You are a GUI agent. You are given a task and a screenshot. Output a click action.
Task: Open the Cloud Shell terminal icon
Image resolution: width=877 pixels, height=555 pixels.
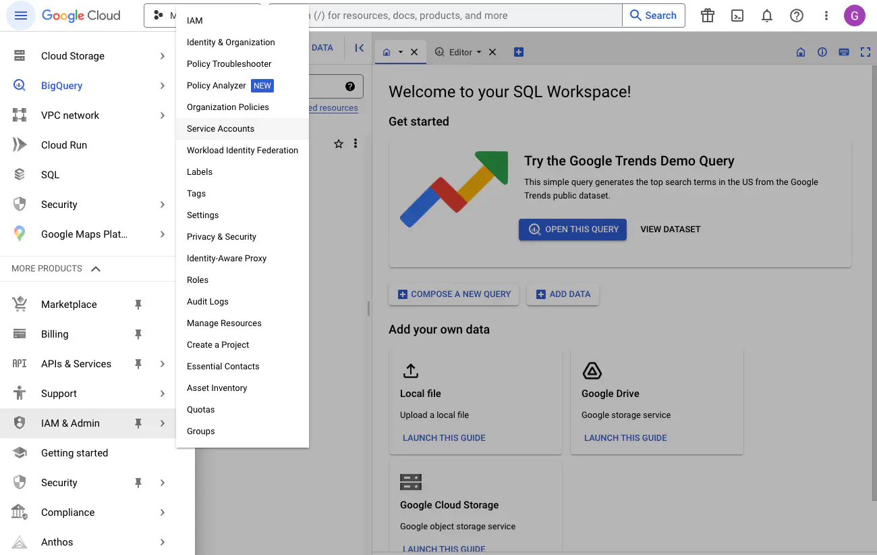tap(737, 16)
